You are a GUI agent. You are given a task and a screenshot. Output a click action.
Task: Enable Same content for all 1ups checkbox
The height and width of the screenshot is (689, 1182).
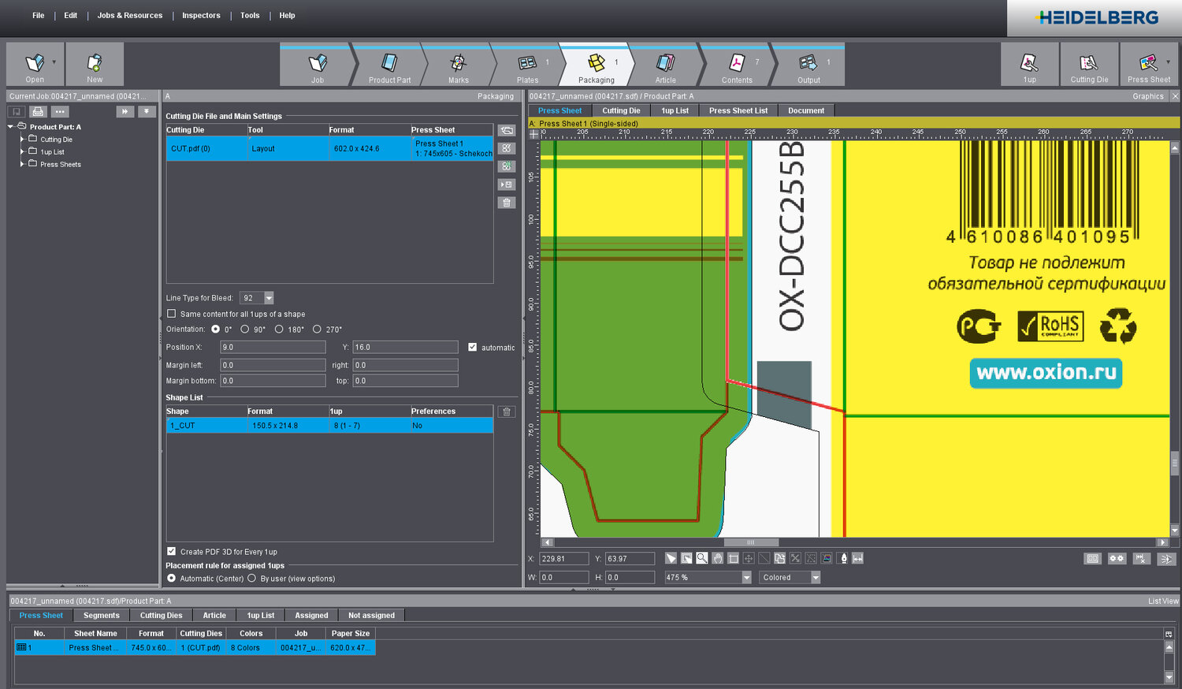pos(172,314)
